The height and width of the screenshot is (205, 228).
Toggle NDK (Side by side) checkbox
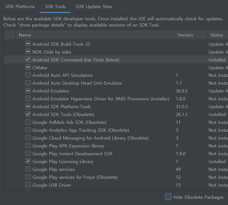pyautogui.click(x=28, y=51)
